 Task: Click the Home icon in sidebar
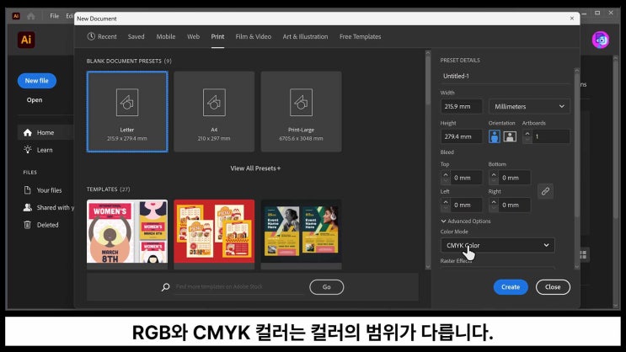click(x=28, y=132)
